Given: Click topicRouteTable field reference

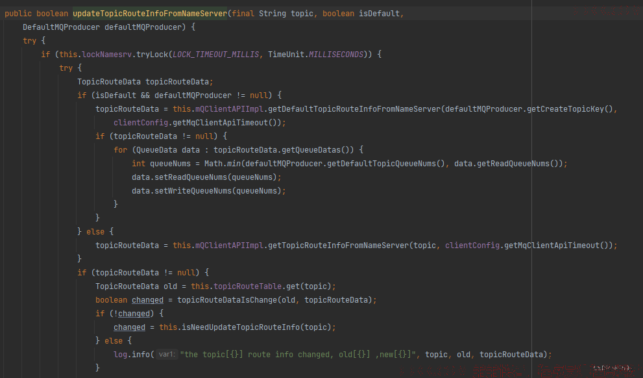Looking at the screenshot, I should 247,286.
